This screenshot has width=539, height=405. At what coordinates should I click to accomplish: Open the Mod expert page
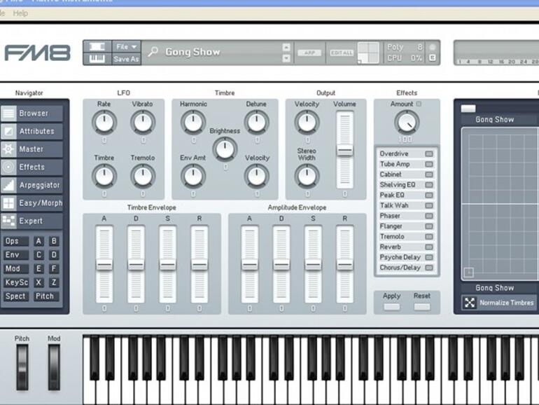tap(16, 268)
